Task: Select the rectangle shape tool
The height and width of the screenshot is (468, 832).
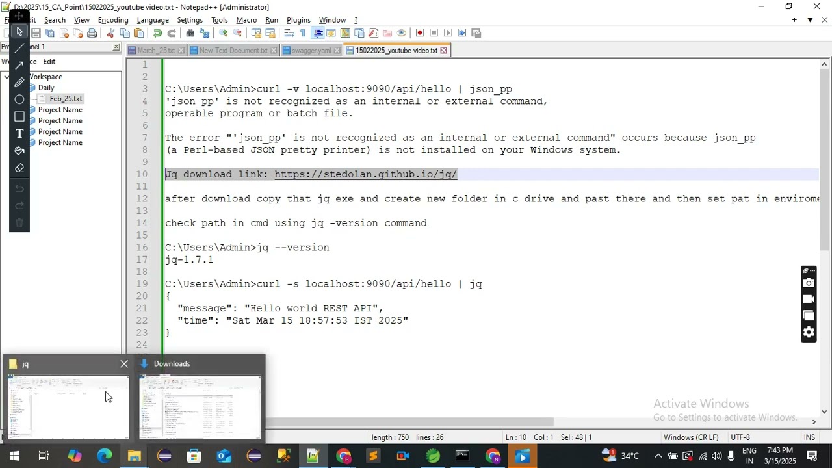Action: tap(19, 116)
